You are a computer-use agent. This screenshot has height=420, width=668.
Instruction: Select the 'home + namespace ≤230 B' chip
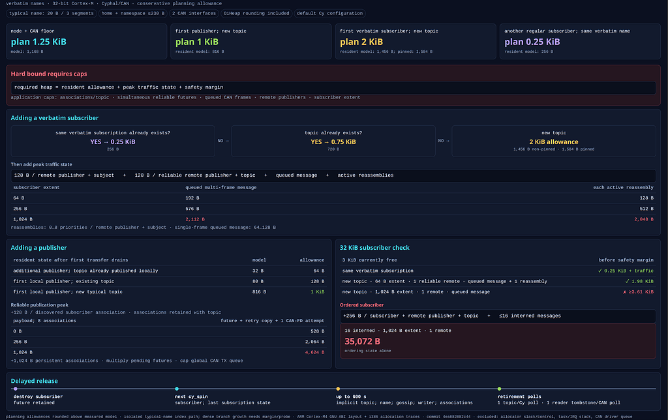[x=132, y=13]
